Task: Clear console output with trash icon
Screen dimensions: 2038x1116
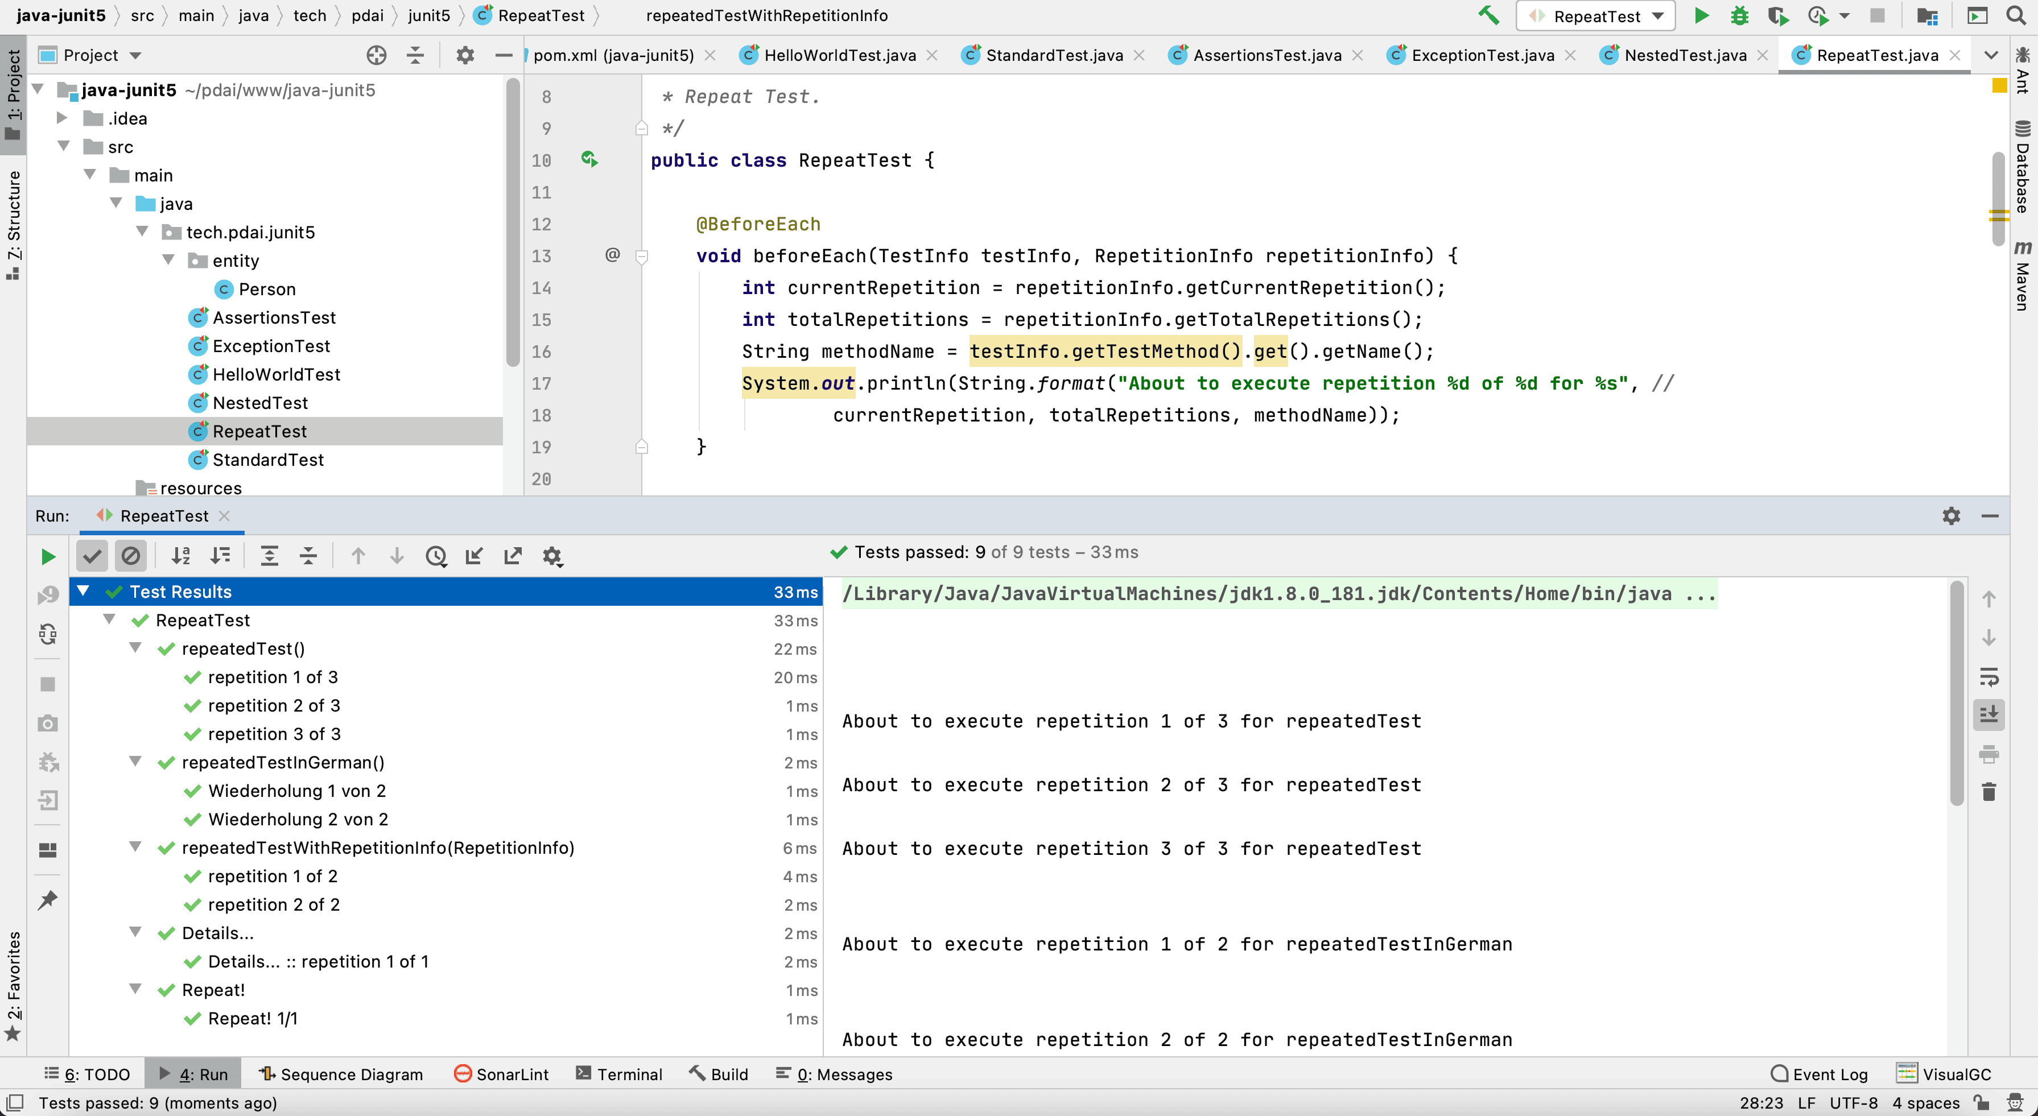Action: point(1989,792)
